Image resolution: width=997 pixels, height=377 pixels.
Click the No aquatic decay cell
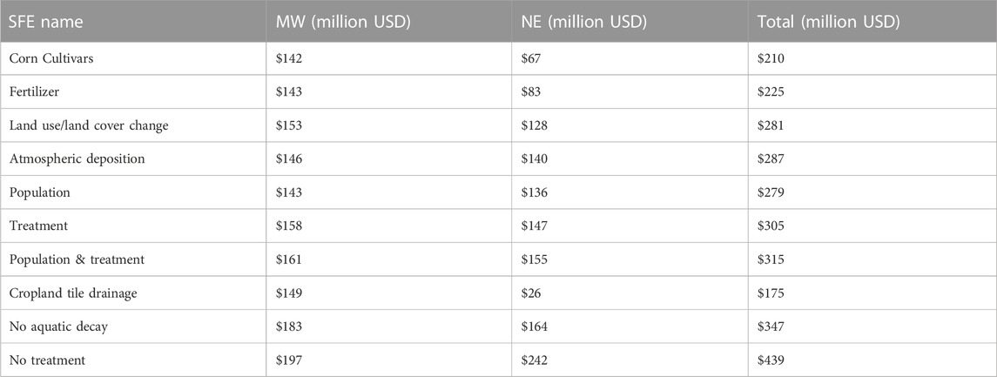pyautogui.click(x=58, y=327)
